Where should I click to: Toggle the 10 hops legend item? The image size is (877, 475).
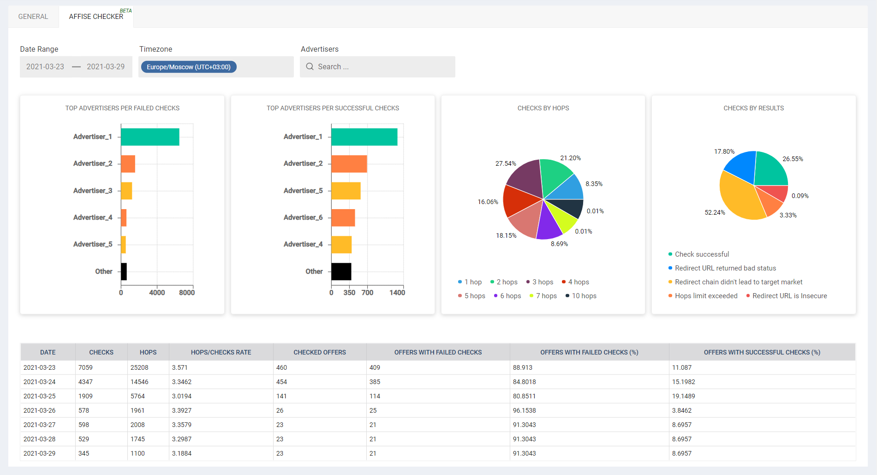[x=581, y=296]
